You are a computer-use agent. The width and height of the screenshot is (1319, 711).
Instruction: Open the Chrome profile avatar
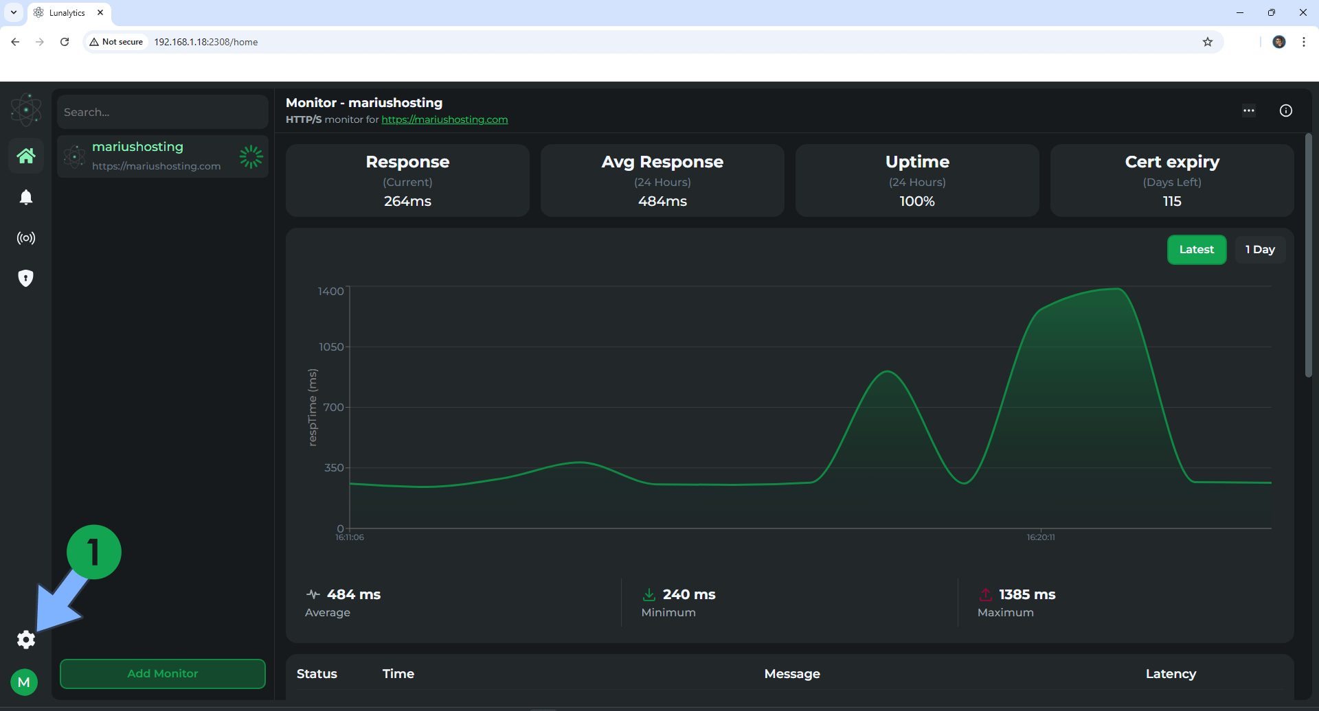click(x=1279, y=42)
